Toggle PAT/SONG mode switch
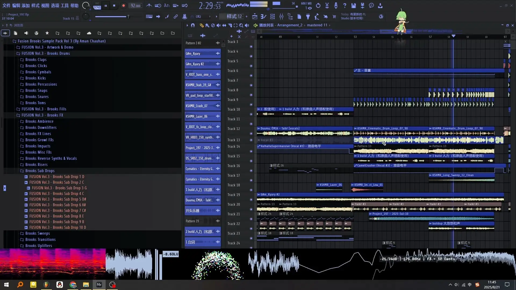The width and height of the screenshot is (516, 290). click(x=97, y=6)
